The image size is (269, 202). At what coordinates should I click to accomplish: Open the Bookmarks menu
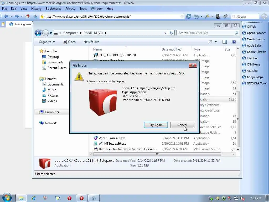[53, 9]
